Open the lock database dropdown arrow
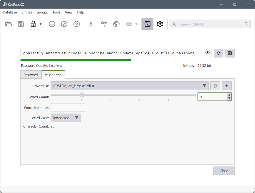The width and height of the screenshot is (255, 193). (x=41, y=24)
